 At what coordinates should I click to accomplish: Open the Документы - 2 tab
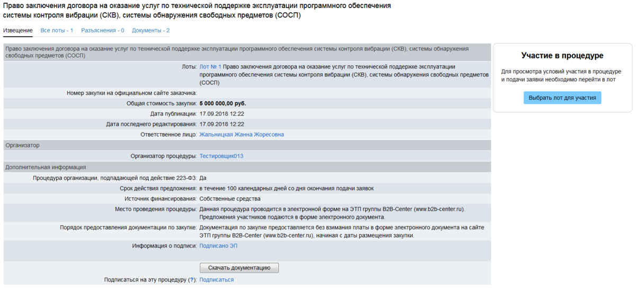tap(151, 31)
